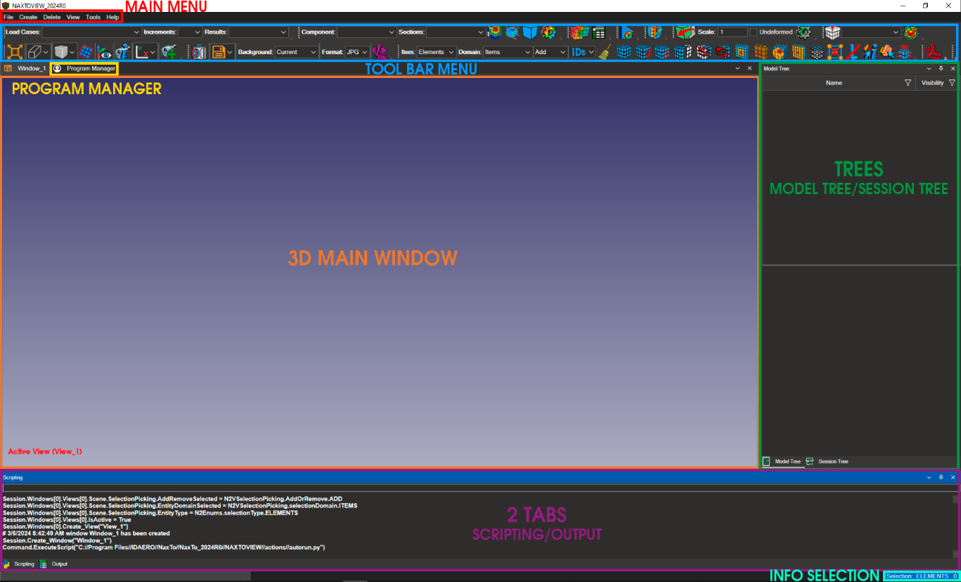The height and width of the screenshot is (582, 961).
Task: Open the Program Manager tab
Action: [90, 69]
